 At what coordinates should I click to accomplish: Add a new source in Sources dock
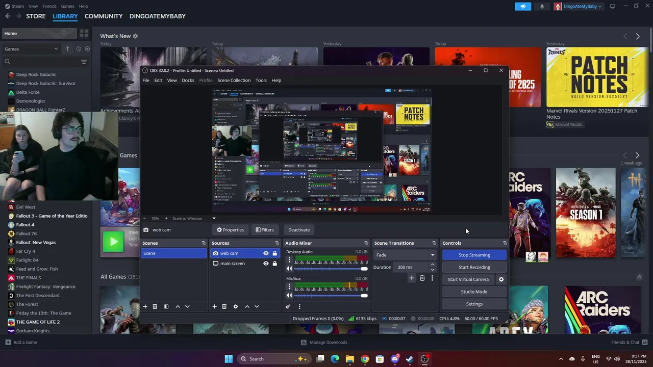click(214, 306)
